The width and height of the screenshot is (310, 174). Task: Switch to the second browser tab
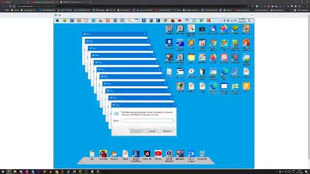[x=44, y=2]
